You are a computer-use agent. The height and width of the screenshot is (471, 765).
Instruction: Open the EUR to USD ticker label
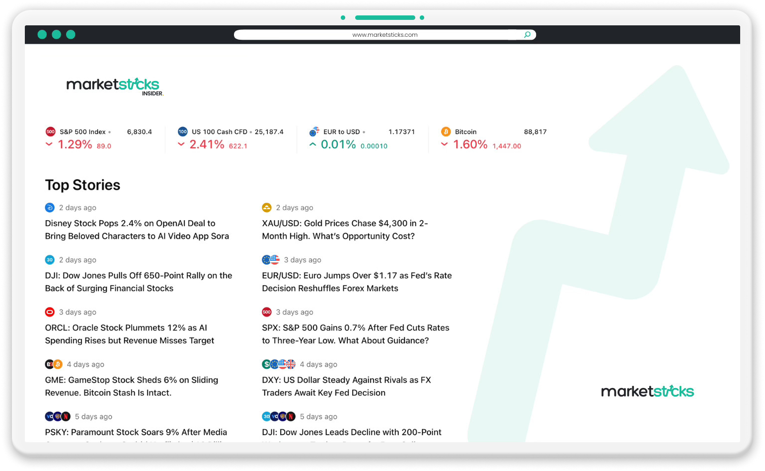click(342, 132)
